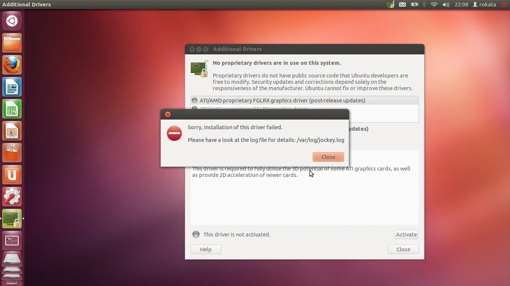Click 'This driver is not activated.' text
The height and width of the screenshot is (286, 510).
tap(237, 234)
